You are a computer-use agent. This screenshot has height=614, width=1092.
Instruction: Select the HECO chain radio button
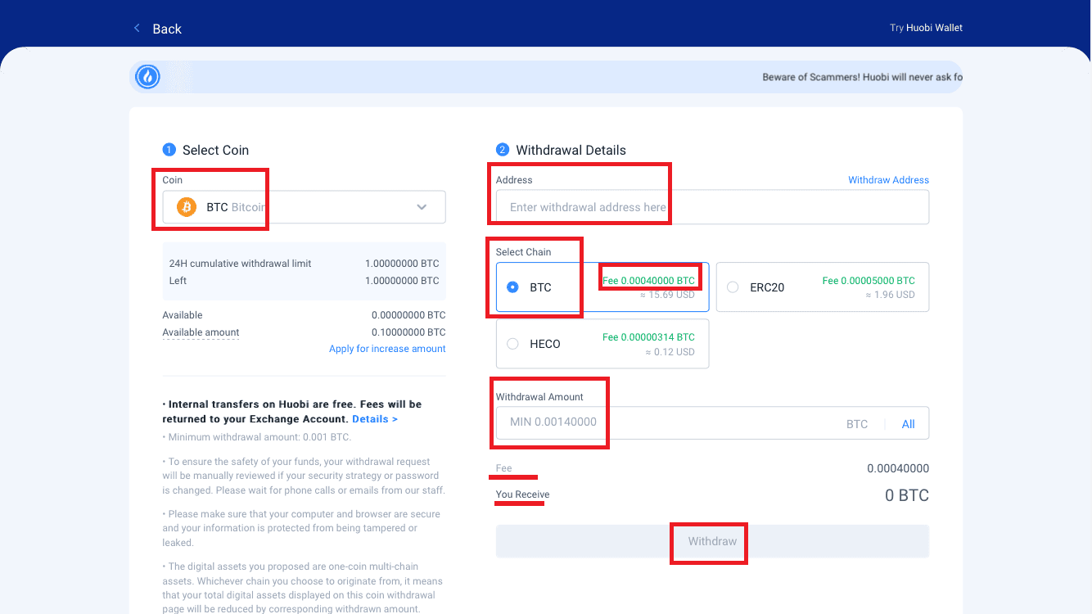[x=512, y=344]
